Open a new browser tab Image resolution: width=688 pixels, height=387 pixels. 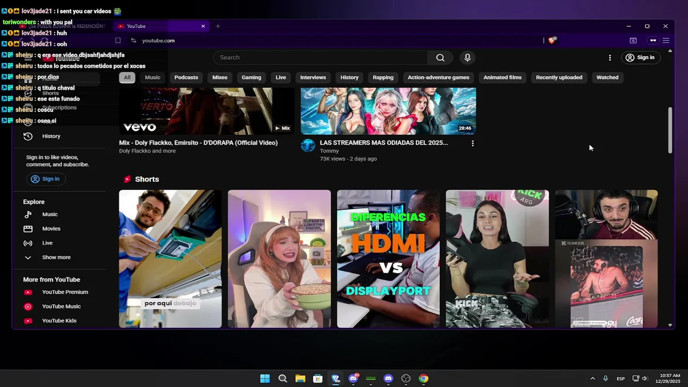[x=218, y=26]
